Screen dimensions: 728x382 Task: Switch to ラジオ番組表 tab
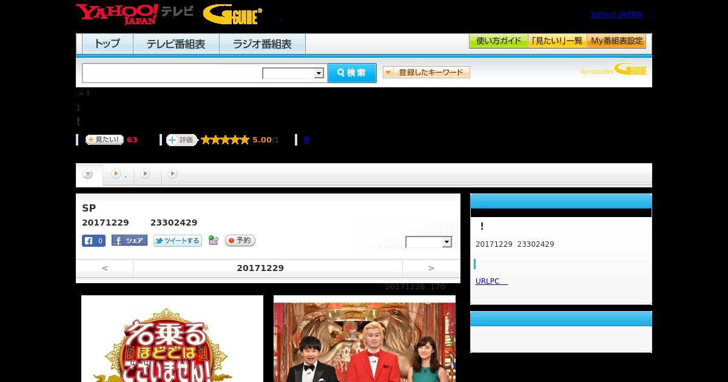tap(262, 44)
